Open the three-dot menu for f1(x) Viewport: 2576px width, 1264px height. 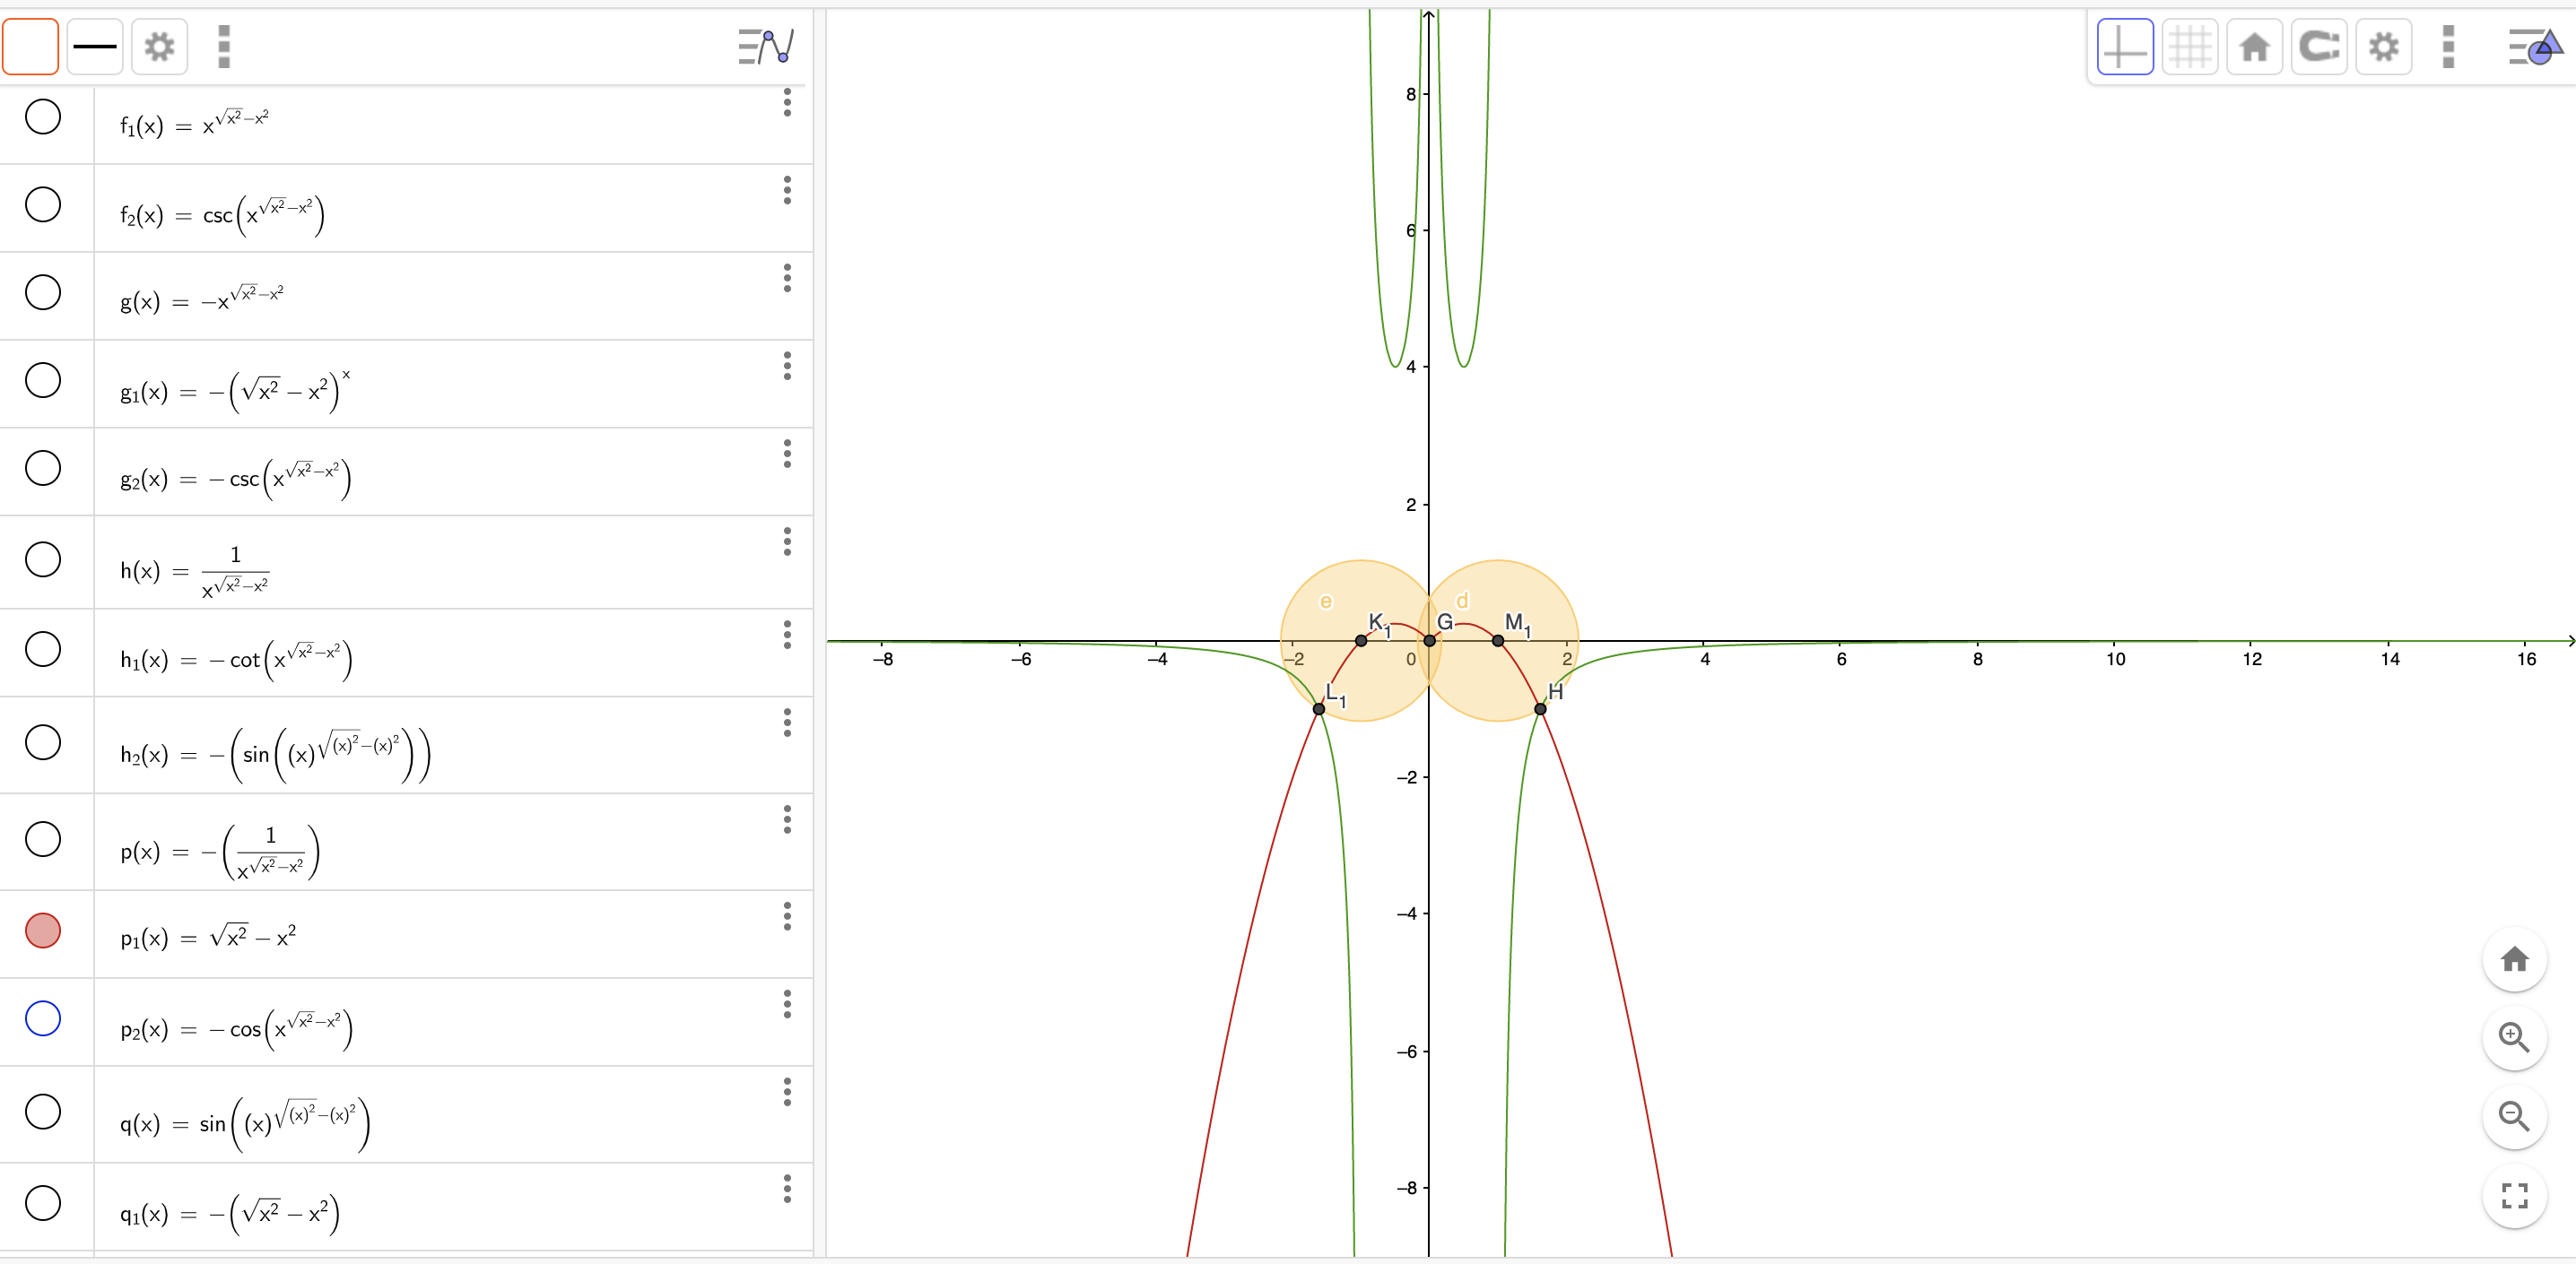788,102
